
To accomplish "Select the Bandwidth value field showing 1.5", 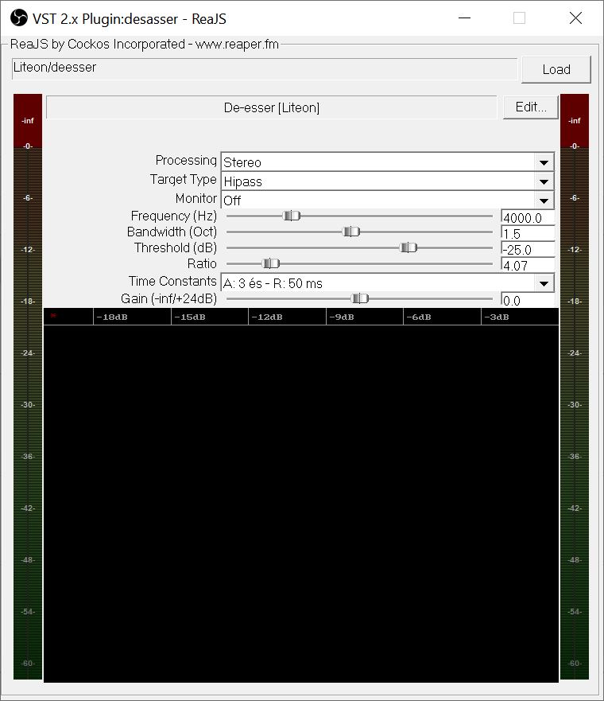I will (527, 234).
